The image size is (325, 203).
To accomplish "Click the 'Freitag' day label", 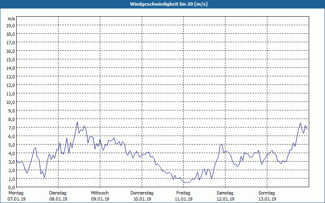I will (x=183, y=193).
